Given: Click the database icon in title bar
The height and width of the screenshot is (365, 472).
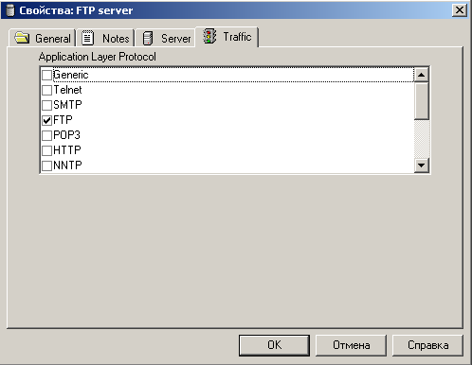Looking at the screenshot, I should point(10,10).
